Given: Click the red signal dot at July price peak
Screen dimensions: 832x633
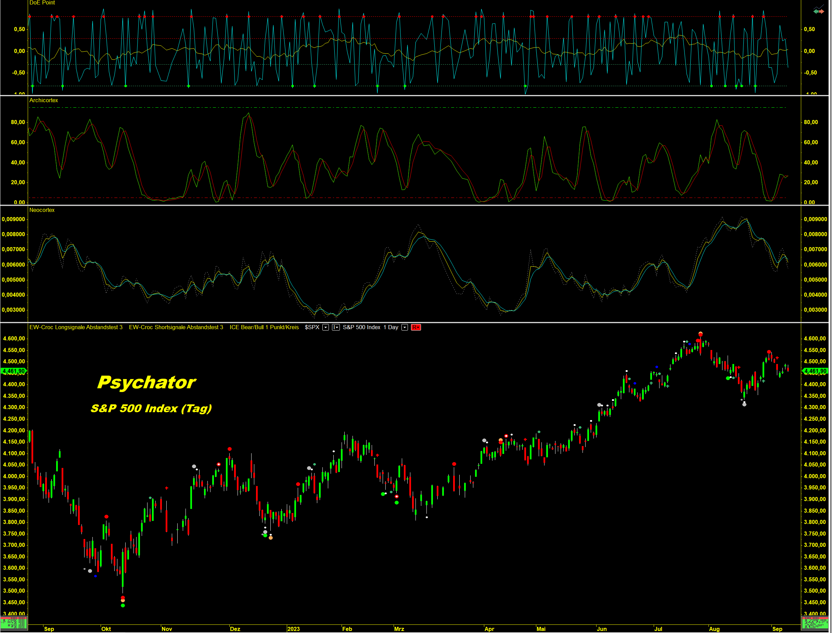Looking at the screenshot, I should [x=701, y=334].
